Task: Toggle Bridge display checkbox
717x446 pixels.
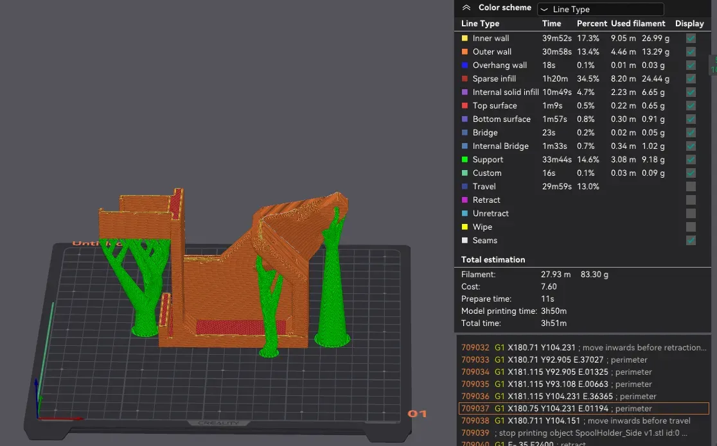Action: pos(691,133)
